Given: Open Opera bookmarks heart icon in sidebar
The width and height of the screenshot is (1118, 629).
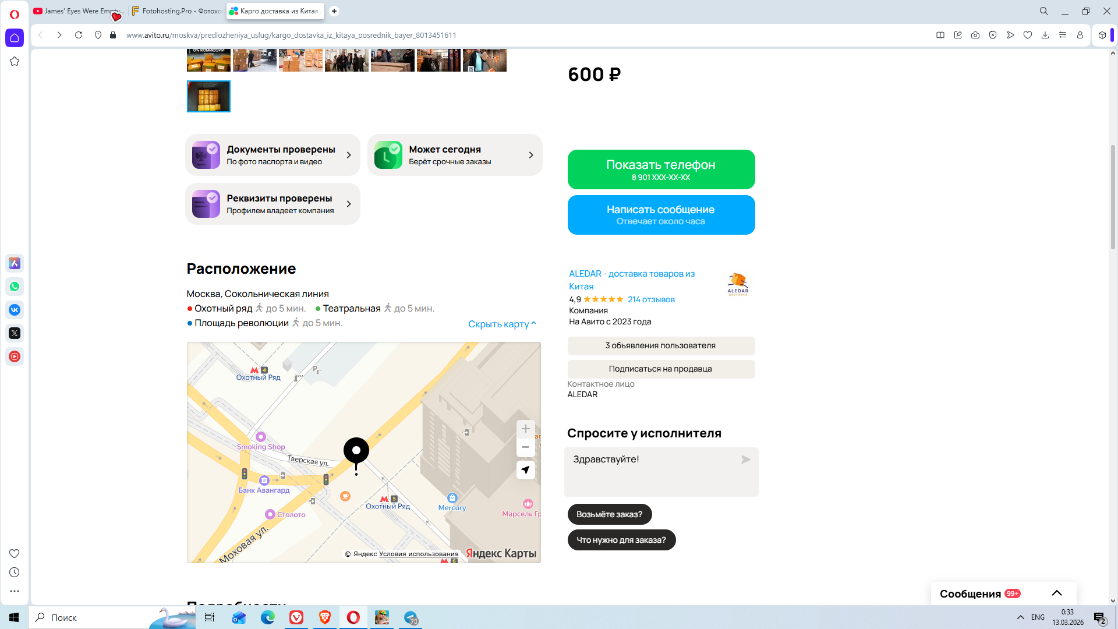Looking at the screenshot, I should point(15,553).
